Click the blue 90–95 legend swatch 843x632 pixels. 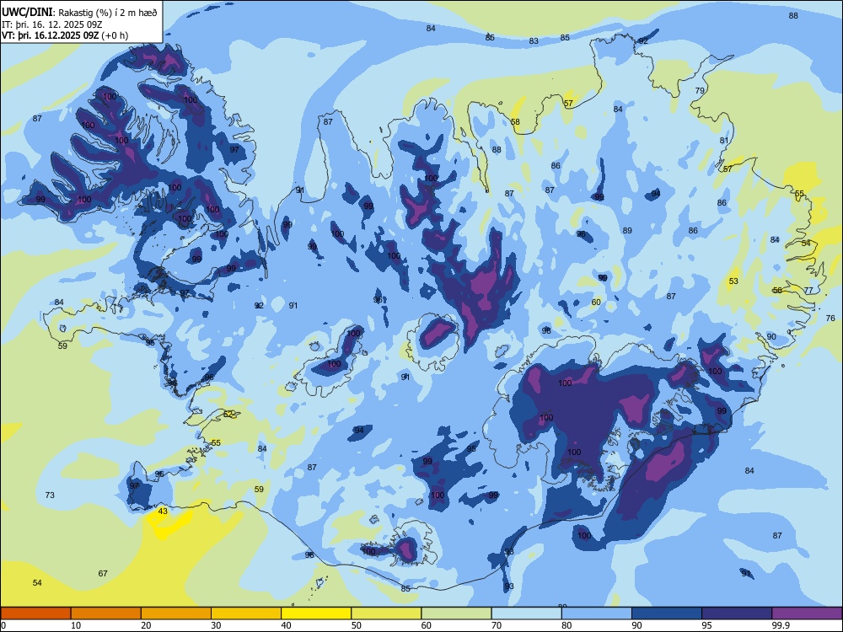(x=667, y=613)
